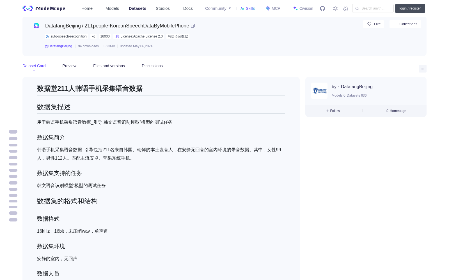Click the login / register button
Image resolution: width=449 pixels, height=280 pixels.
(410, 8)
